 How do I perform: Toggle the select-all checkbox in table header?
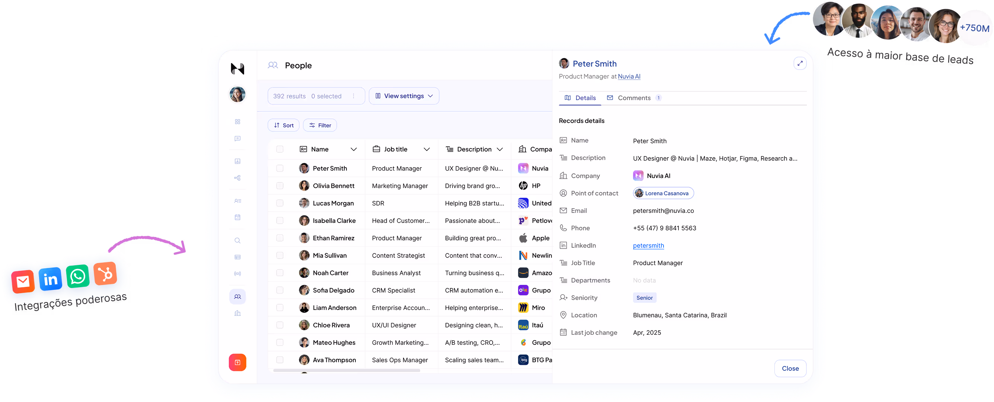(x=280, y=149)
